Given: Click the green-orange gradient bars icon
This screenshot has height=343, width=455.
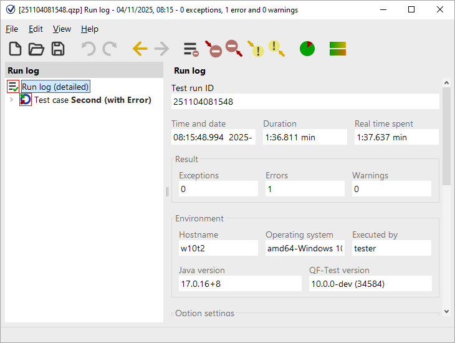Looking at the screenshot, I should [x=338, y=49].
